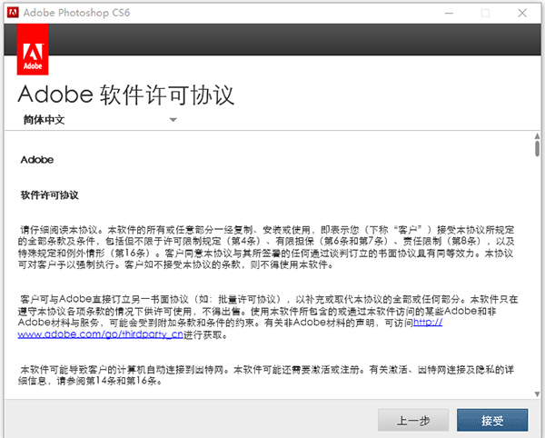Maximize the installer window
Image resolution: width=545 pixels, height=438 pixels.
click(x=485, y=13)
